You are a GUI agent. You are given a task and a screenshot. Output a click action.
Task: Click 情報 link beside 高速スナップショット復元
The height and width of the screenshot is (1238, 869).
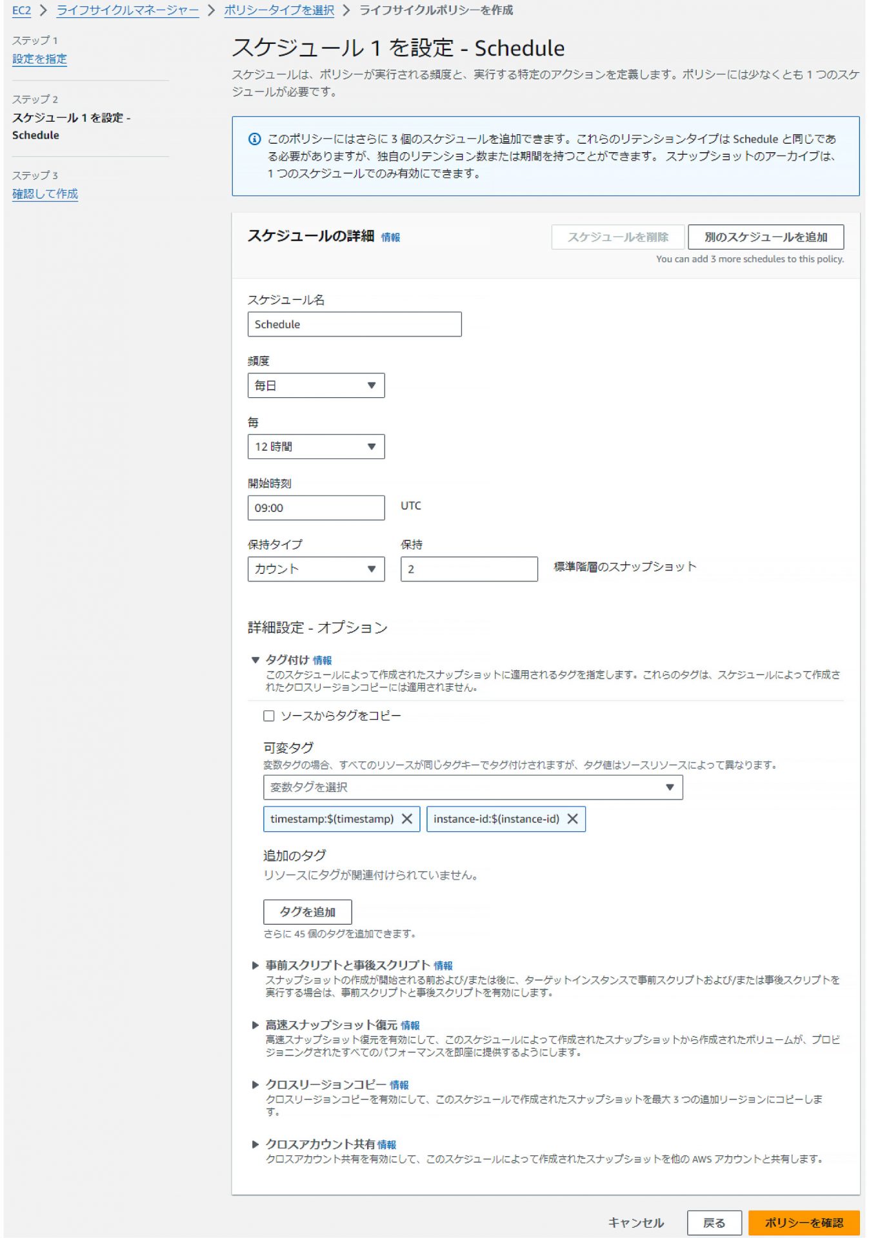point(410,1025)
